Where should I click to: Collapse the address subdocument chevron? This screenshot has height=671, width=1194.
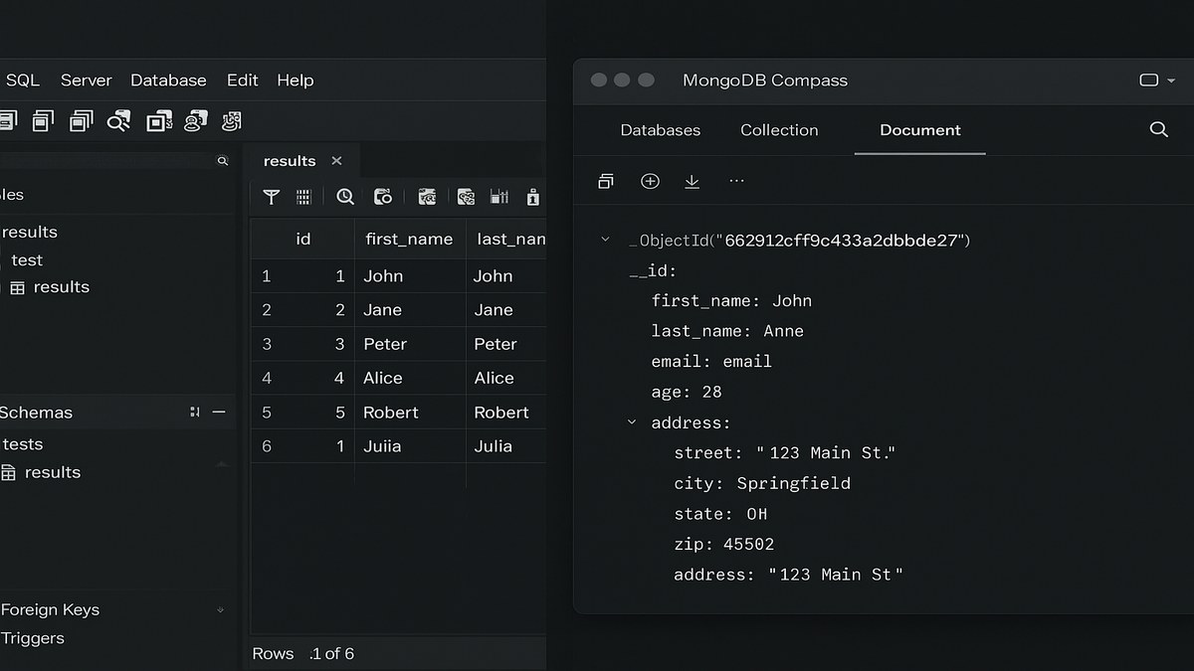(631, 421)
